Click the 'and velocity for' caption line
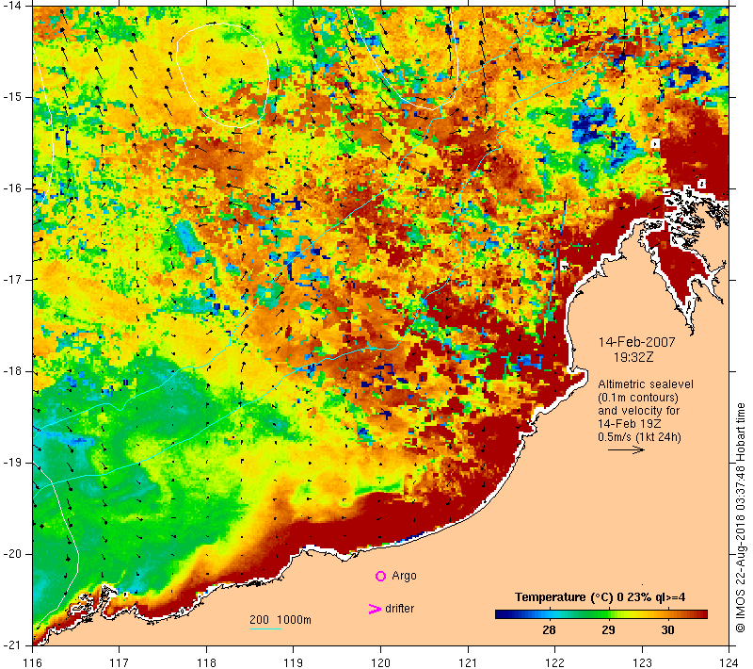 coord(639,411)
